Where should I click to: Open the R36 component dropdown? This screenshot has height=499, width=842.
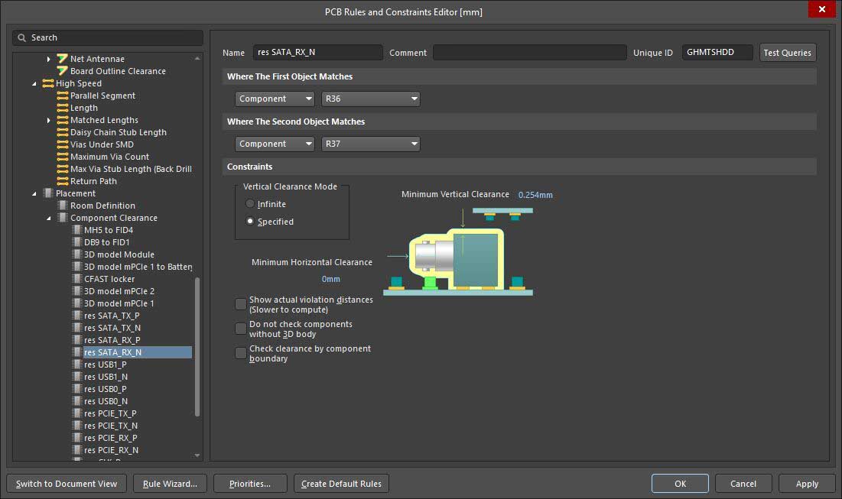371,99
